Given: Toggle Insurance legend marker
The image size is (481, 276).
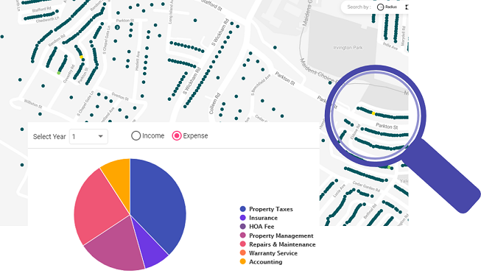Looking at the screenshot, I should (243, 218).
